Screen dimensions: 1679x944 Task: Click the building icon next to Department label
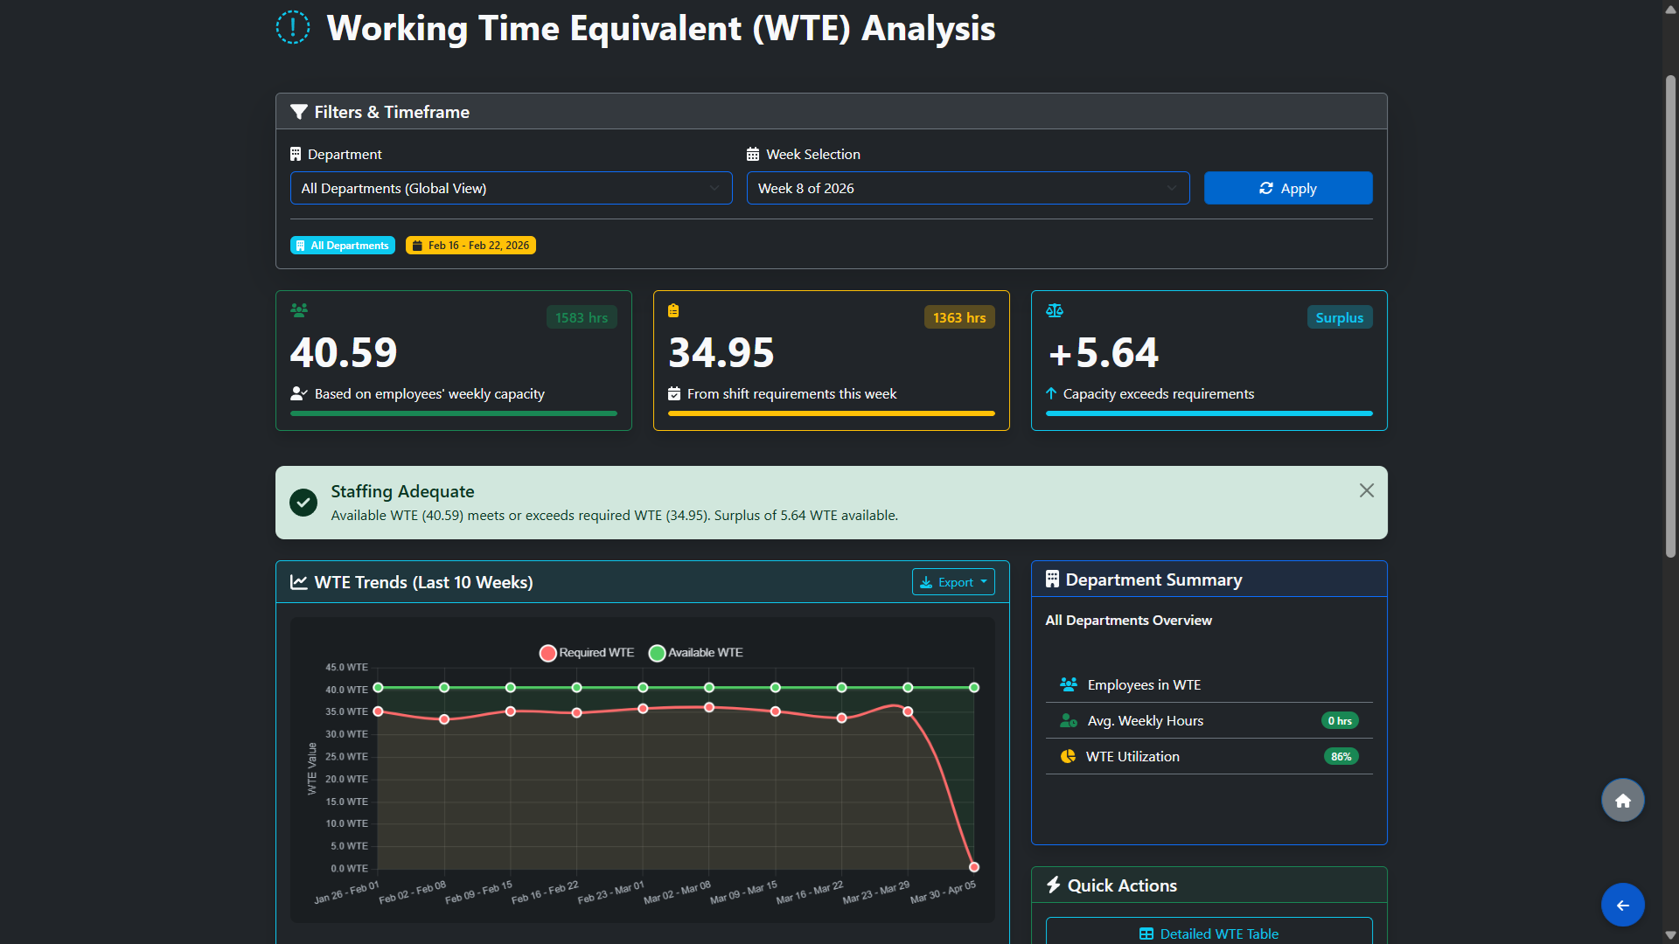pos(296,154)
